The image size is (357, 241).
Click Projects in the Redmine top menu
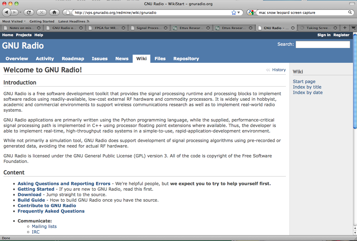(x=24, y=35)
